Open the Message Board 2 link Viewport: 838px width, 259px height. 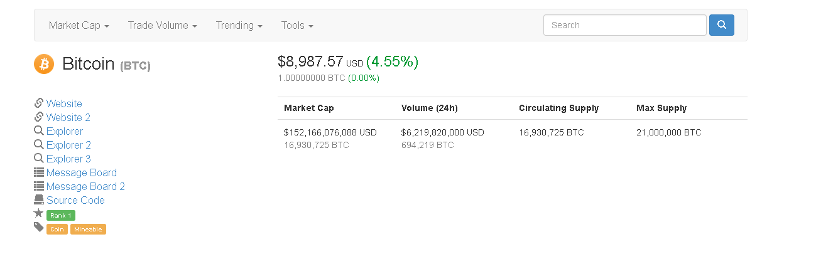pyautogui.click(x=85, y=186)
